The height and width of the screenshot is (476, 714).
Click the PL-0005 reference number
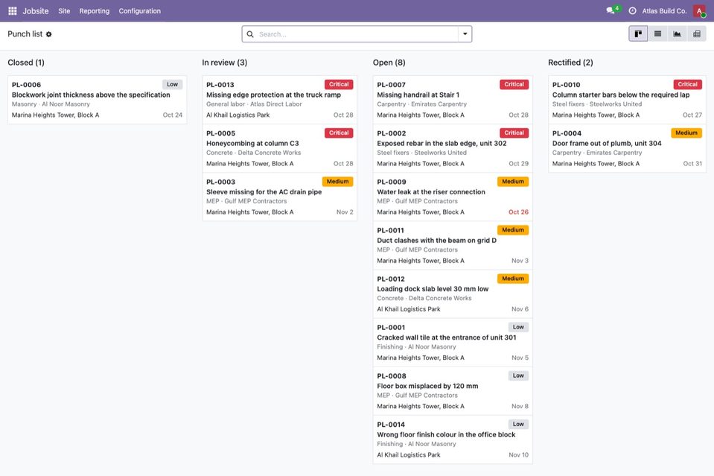(x=221, y=133)
